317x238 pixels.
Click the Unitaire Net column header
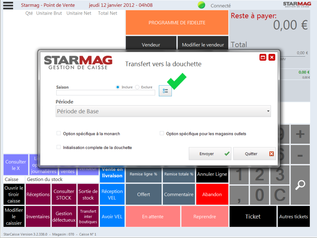pyautogui.click(x=79, y=13)
